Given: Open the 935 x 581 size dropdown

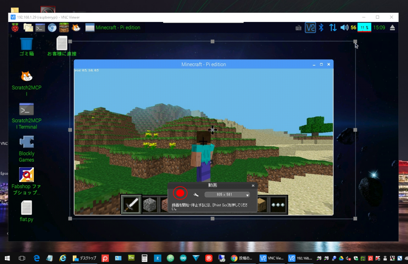Looking at the screenshot, I should click(x=227, y=195).
